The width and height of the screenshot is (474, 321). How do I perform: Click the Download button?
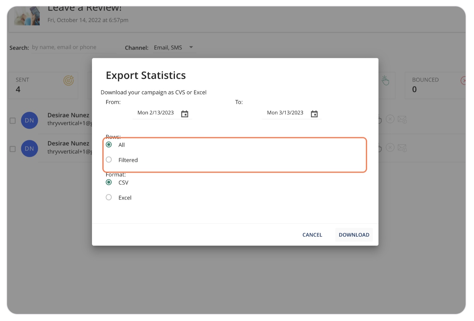[354, 235]
